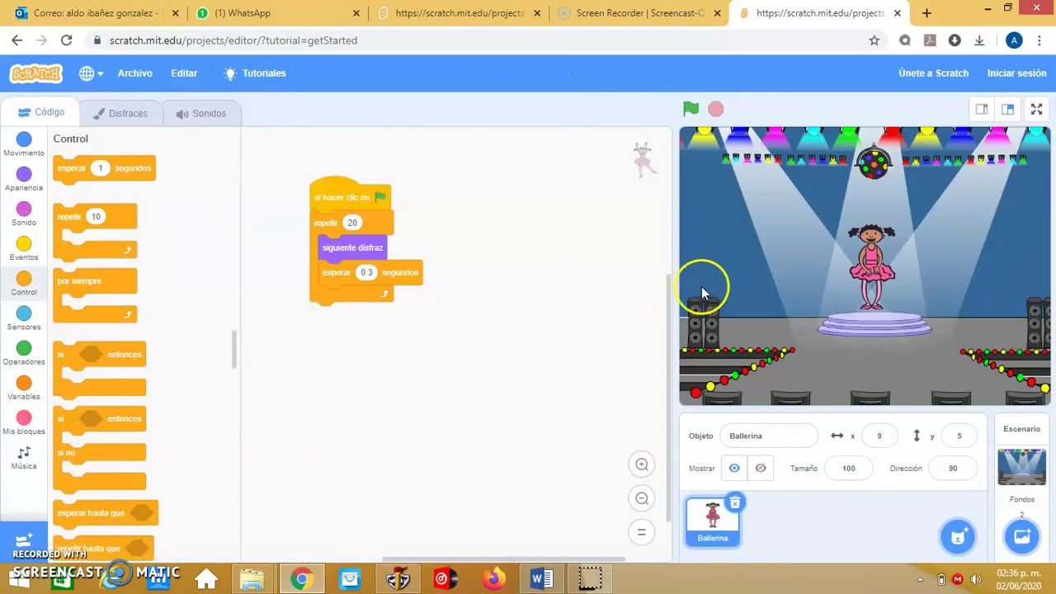Image resolution: width=1056 pixels, height=594 pixels.
Task: Delete the Ballerina sprite with trash icon
Action: pos(735,502)
